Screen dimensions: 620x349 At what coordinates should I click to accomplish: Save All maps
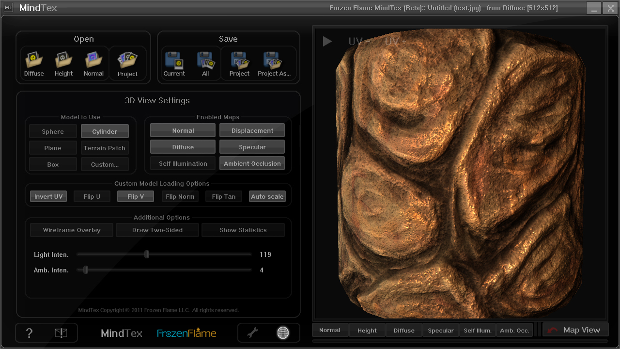205,64
